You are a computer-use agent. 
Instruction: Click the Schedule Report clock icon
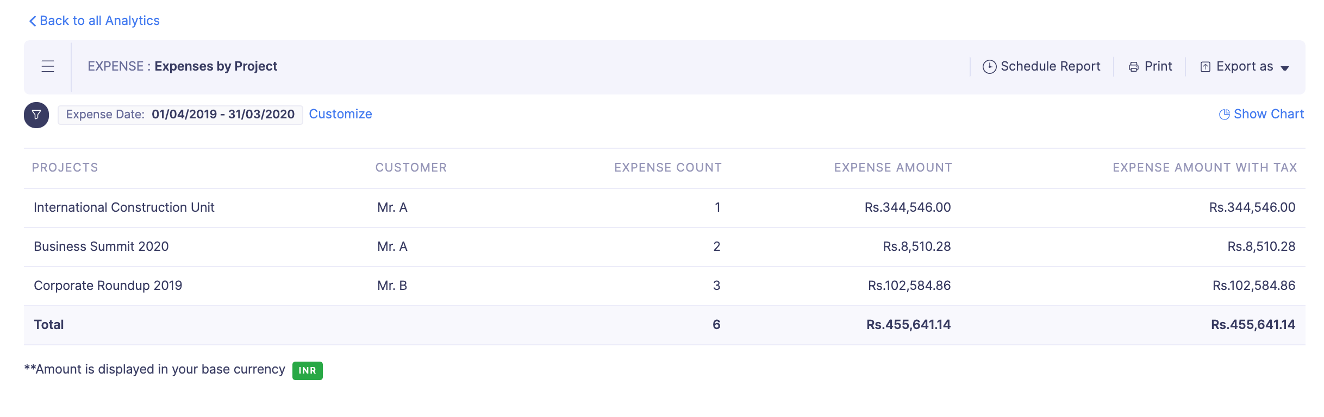click(x=989, y=67)
